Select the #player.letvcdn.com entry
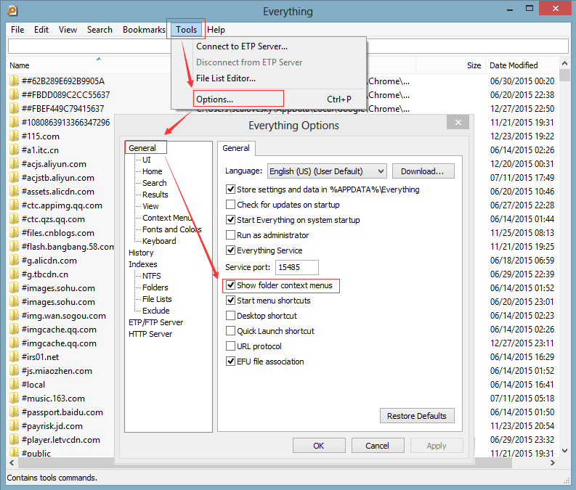 (x=60, y=440)
